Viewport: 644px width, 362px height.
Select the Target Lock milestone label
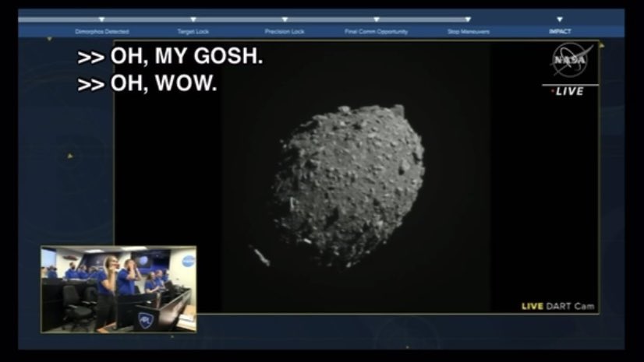pyautogui.click(x=193, y=32)
